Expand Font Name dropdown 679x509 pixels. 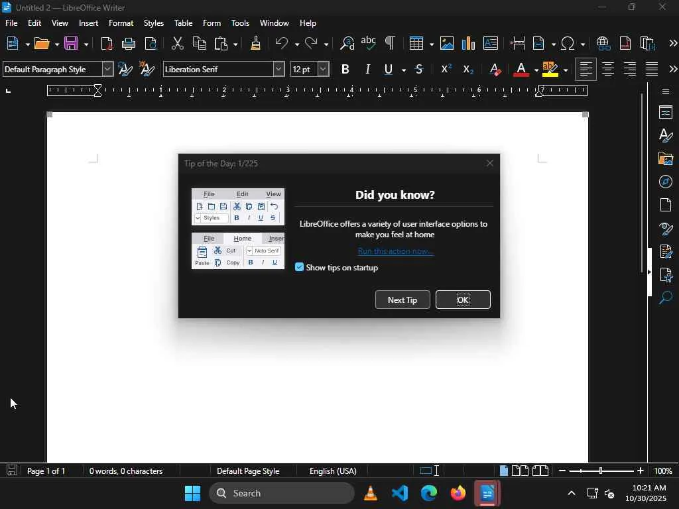pos(279,69)
